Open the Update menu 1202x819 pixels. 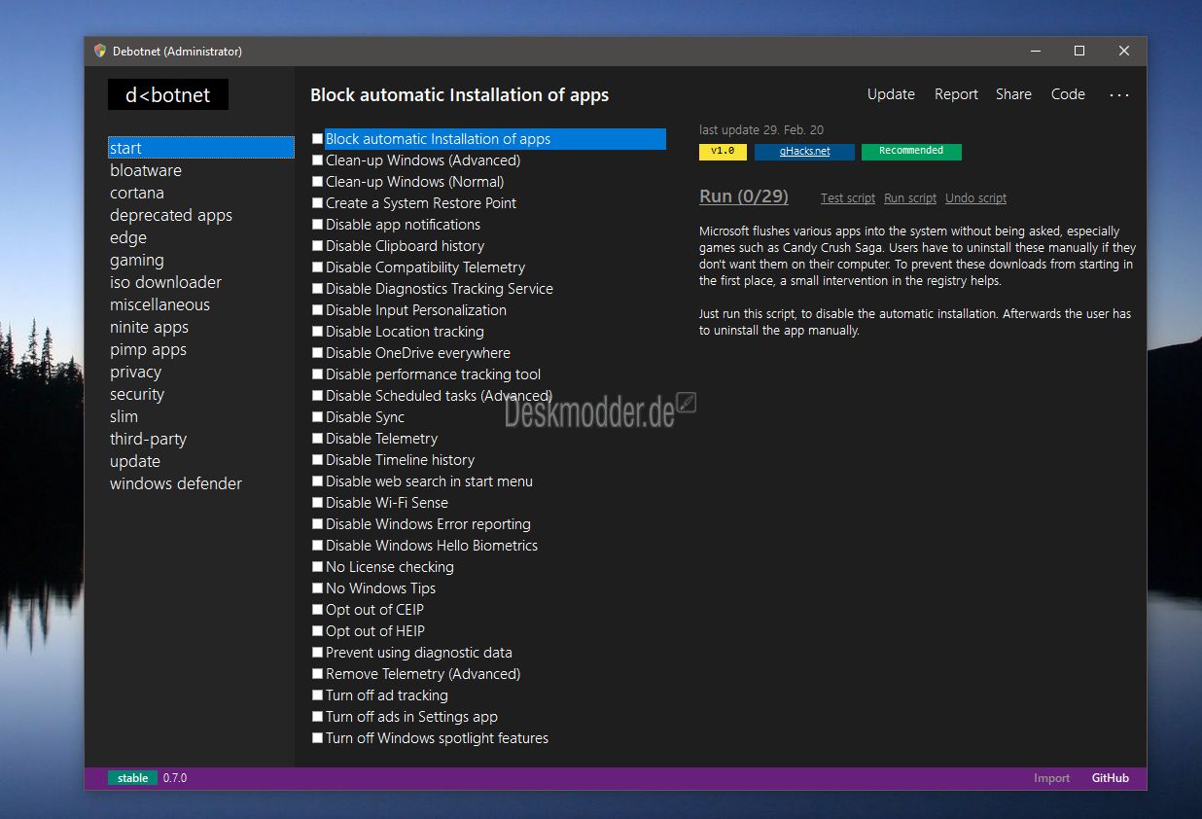coord(891,94)
